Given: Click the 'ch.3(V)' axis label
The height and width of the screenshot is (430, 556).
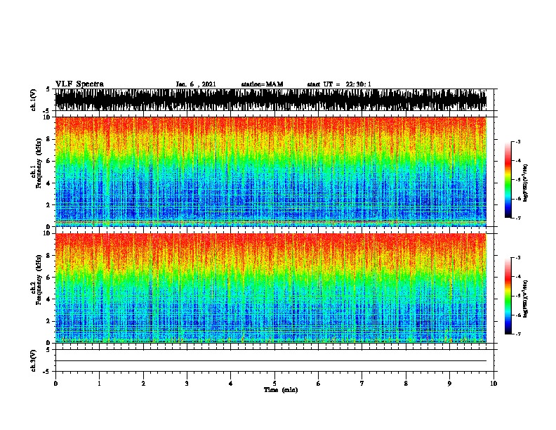Looking at the screenshot, I should [x=34, y=360].
